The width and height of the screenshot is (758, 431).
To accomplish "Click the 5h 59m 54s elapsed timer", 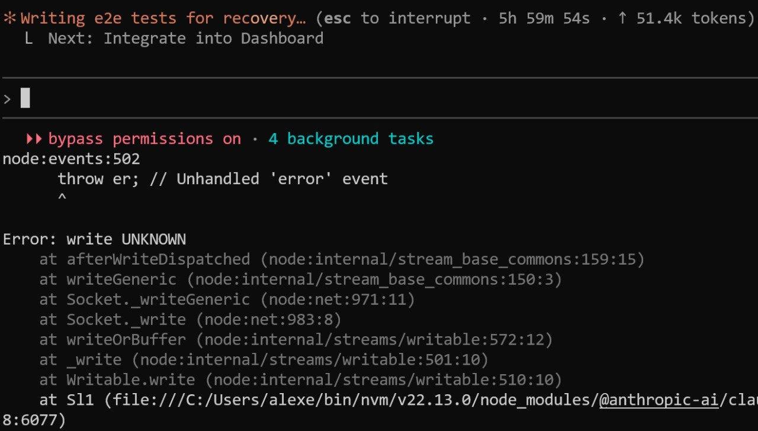I will coord(544,18).
